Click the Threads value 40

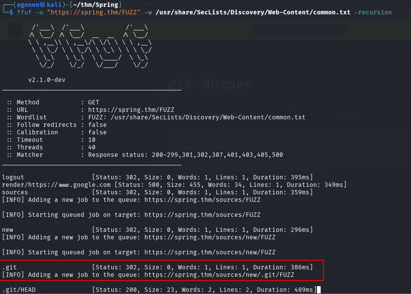[92, 147]
